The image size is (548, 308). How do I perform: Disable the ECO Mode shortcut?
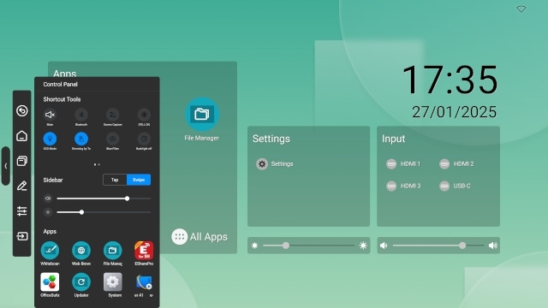(x=50, y=139)
